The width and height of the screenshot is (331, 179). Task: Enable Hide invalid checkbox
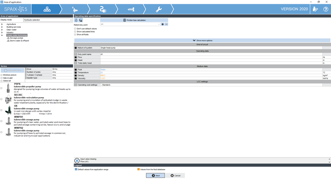[x=2, y=78]
